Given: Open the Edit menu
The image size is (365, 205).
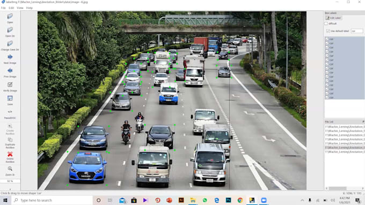Looking at the screenshot, I should pyautogui.click(x=11, y=8).
